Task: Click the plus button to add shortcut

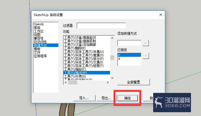Action: click(145, 43)
